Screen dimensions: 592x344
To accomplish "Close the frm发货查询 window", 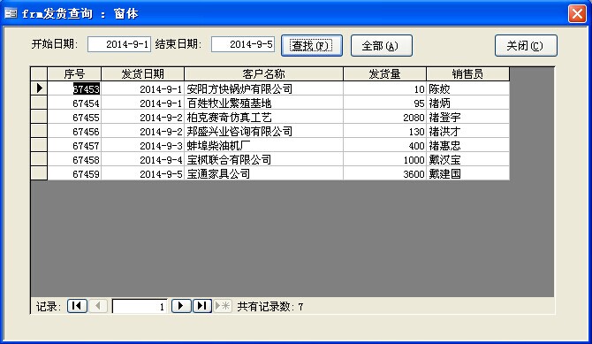I will (577, 13).
